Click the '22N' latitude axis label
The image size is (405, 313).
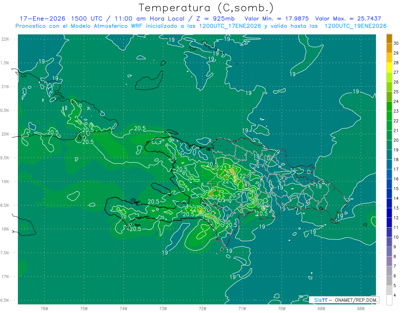[5, 39]
